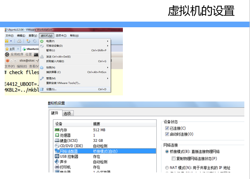Click the take snapshot toolbar icon

tap(28, 41)
